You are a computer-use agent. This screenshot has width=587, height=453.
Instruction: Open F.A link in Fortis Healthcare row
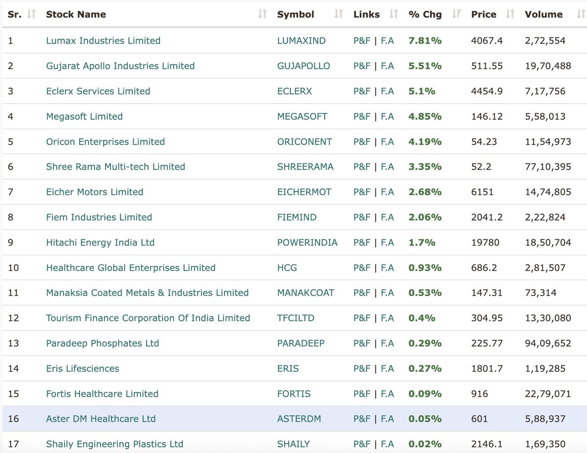tap(387, 394)
